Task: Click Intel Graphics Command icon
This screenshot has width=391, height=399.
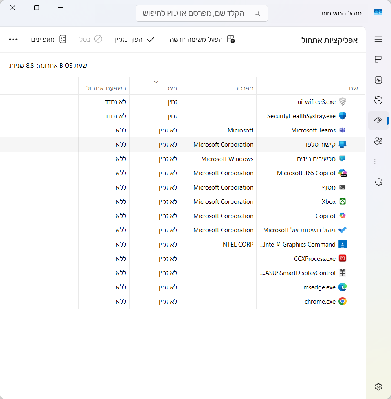Action: (x=343, y=244)
